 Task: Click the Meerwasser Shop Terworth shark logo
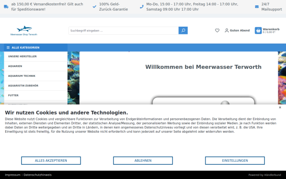click(24, 31)
